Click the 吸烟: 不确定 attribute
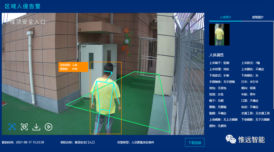 click(218, 113)
